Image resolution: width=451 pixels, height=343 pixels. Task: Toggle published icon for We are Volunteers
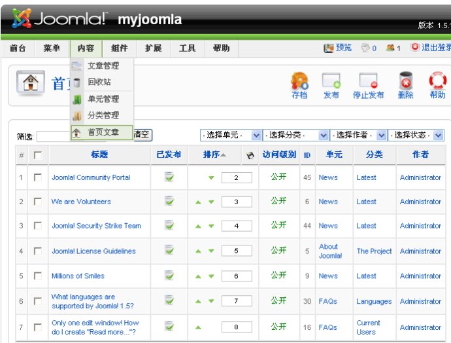click(x=169, y=201)
